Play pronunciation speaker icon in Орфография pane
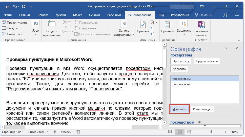 click(199, 122)
